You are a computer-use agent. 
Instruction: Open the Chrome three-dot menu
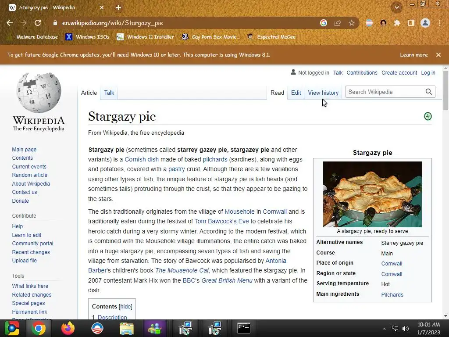coord(439,23)
